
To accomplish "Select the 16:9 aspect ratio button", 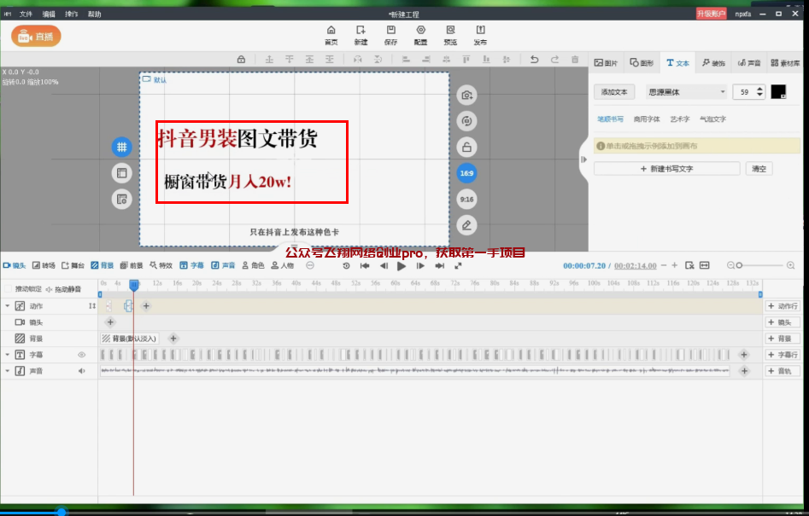I will tap(466, 173).
